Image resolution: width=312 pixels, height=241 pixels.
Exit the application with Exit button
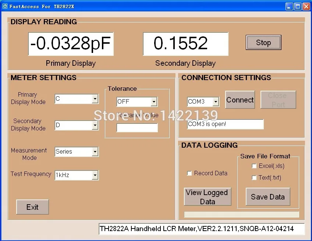[x=32, y=207]
